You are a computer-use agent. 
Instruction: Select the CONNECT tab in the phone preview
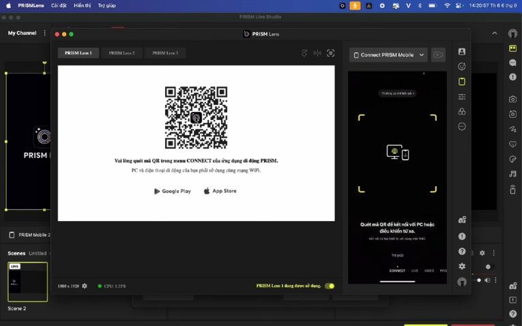coord(397,271)
